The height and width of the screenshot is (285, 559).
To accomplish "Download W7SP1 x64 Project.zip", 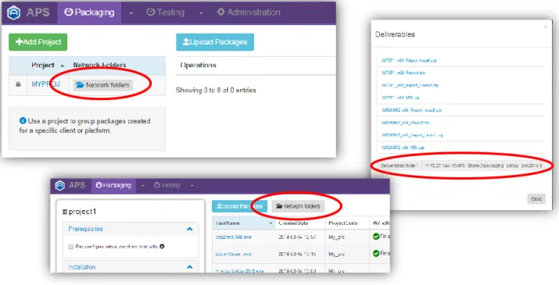I will coord(403,73).
